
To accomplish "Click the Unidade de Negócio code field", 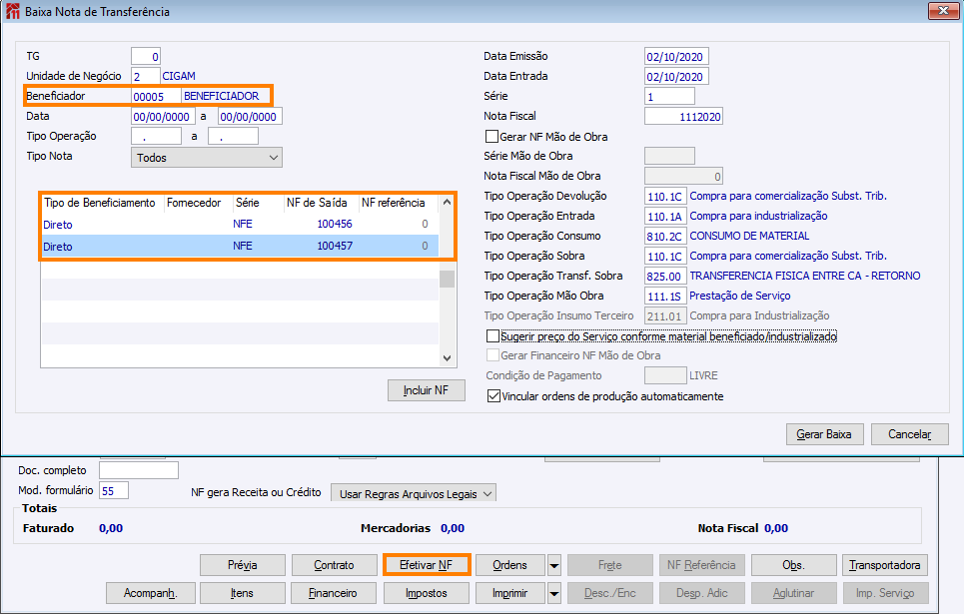I will (x=146, y=76).
